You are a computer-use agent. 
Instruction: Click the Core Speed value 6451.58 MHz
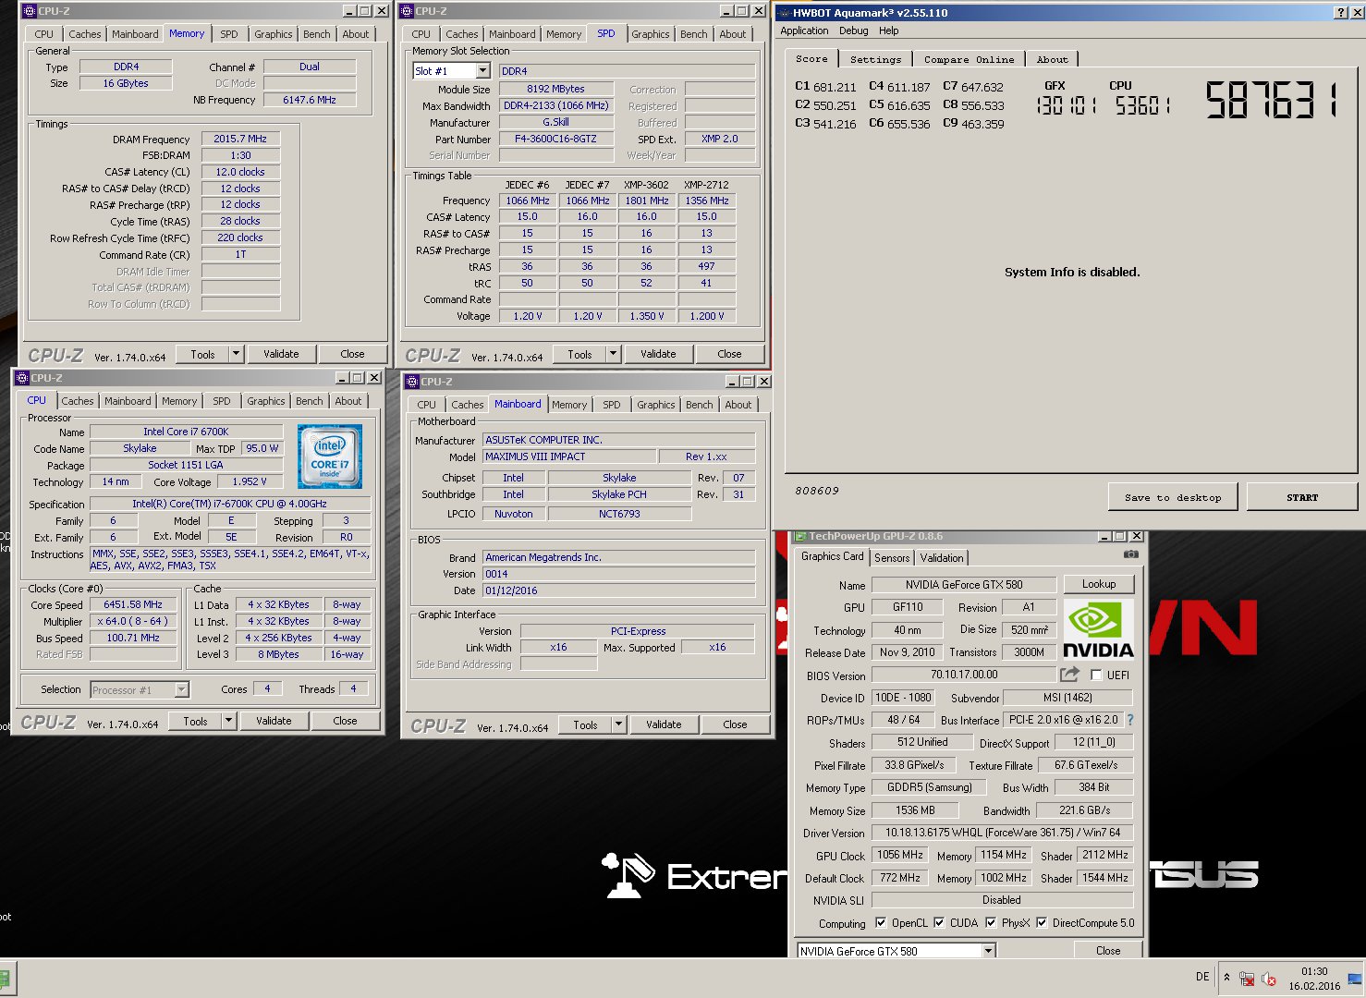(x=133, y=604)
